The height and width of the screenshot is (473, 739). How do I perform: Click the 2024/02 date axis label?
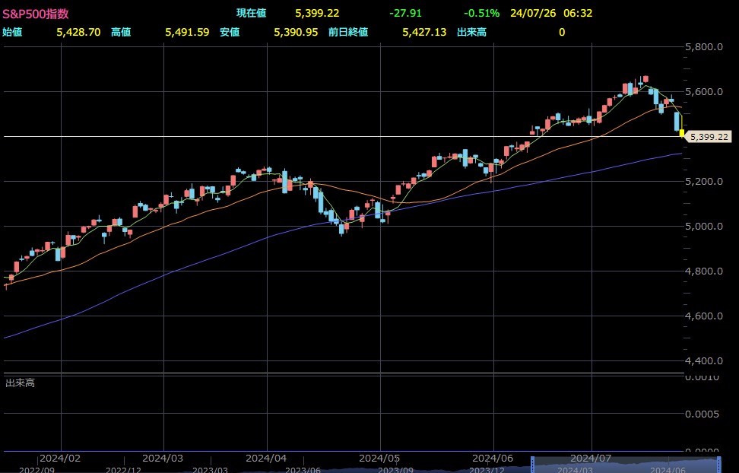coord(60,459)
